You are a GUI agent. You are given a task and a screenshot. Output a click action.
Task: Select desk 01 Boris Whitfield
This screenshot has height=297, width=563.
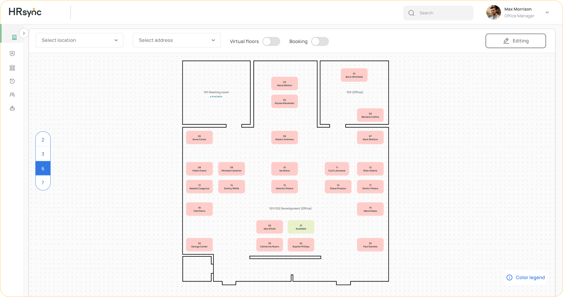pos(354,75)
